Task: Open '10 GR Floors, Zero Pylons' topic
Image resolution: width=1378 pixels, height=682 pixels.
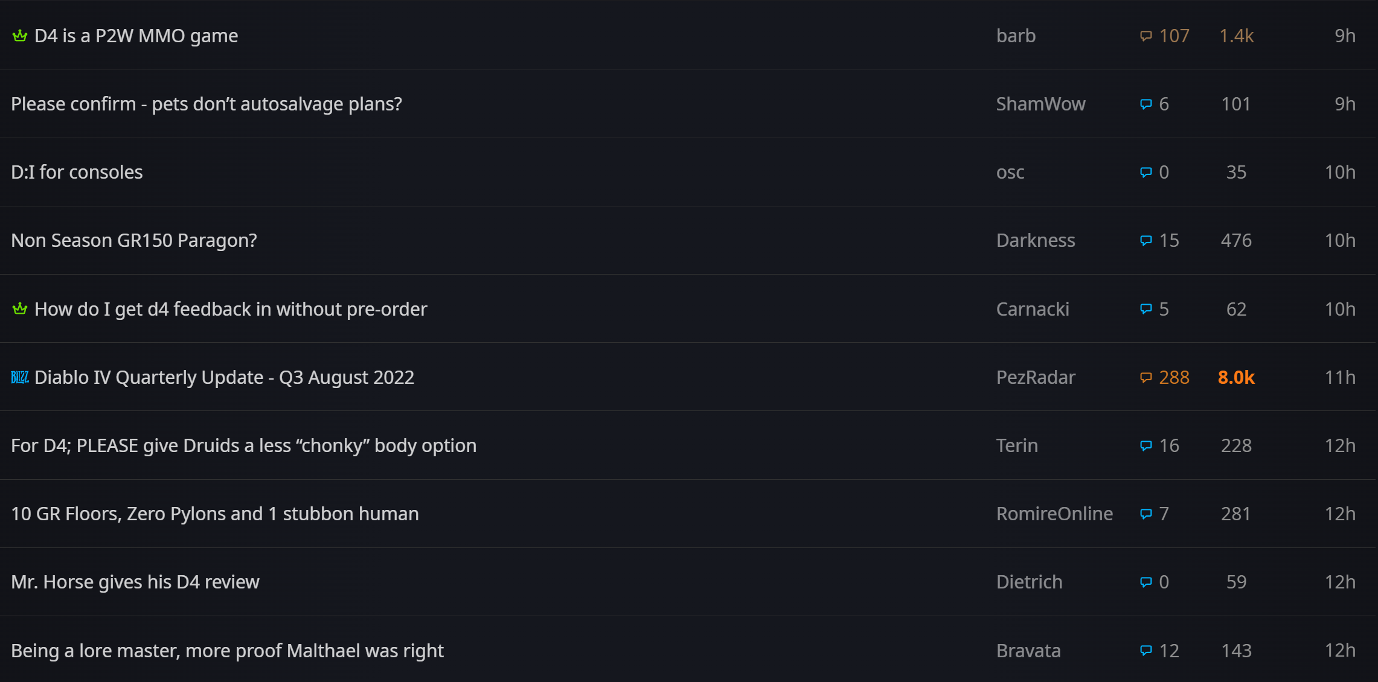Action: click(215, 514)
